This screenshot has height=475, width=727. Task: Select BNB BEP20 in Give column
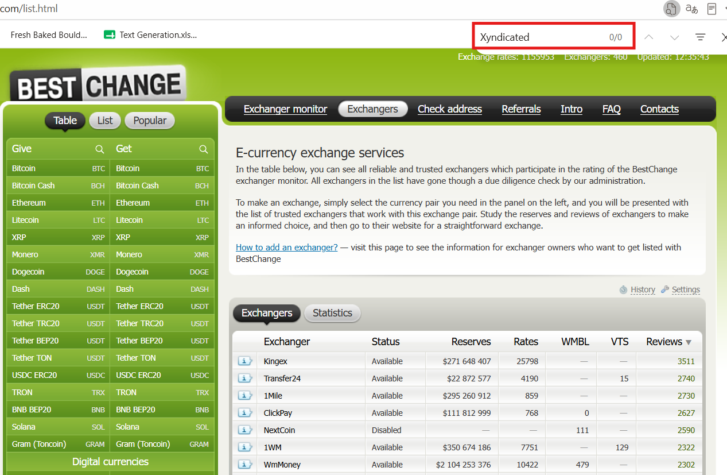pyautogui.click(x=58, y=410)
